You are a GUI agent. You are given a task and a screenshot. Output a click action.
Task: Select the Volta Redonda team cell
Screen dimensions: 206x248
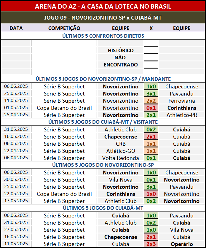pos(121,158)
